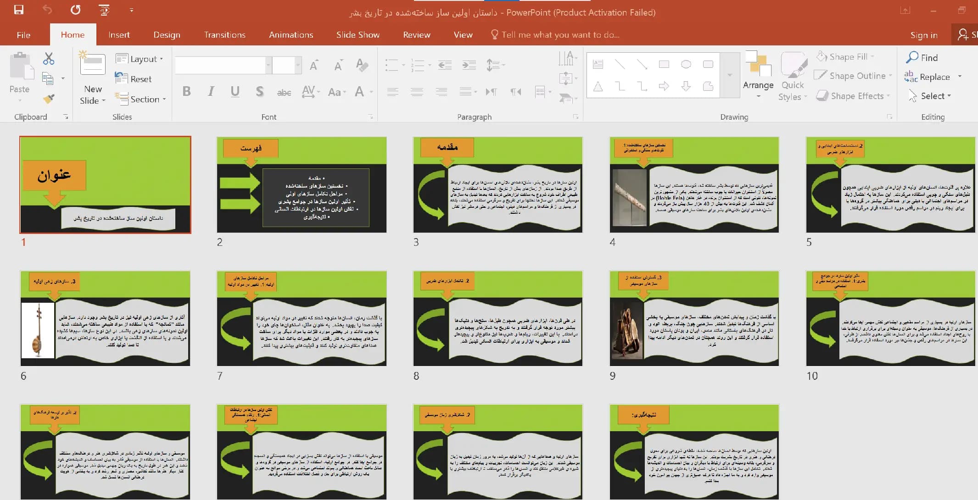
Task: Start presentation from beginning icon
Action: (x=104, y=9)
